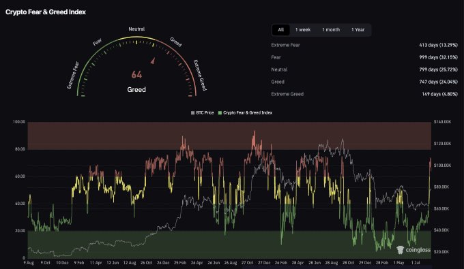The height and width of the screenshot is (269, 464).
Task: Click the $60.00K price axis label
Action: pos(441,208)
